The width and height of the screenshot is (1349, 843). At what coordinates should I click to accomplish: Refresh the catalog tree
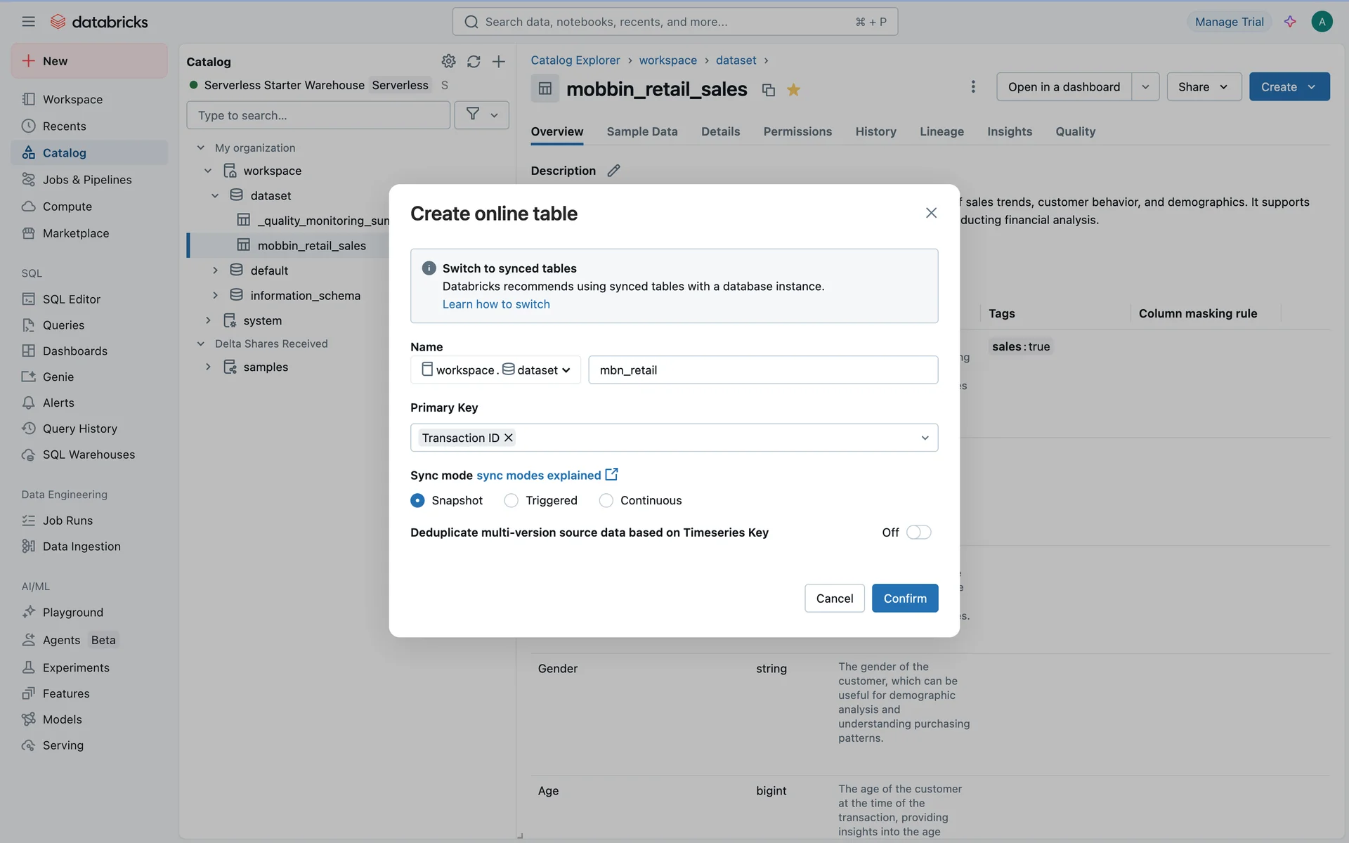474,62
